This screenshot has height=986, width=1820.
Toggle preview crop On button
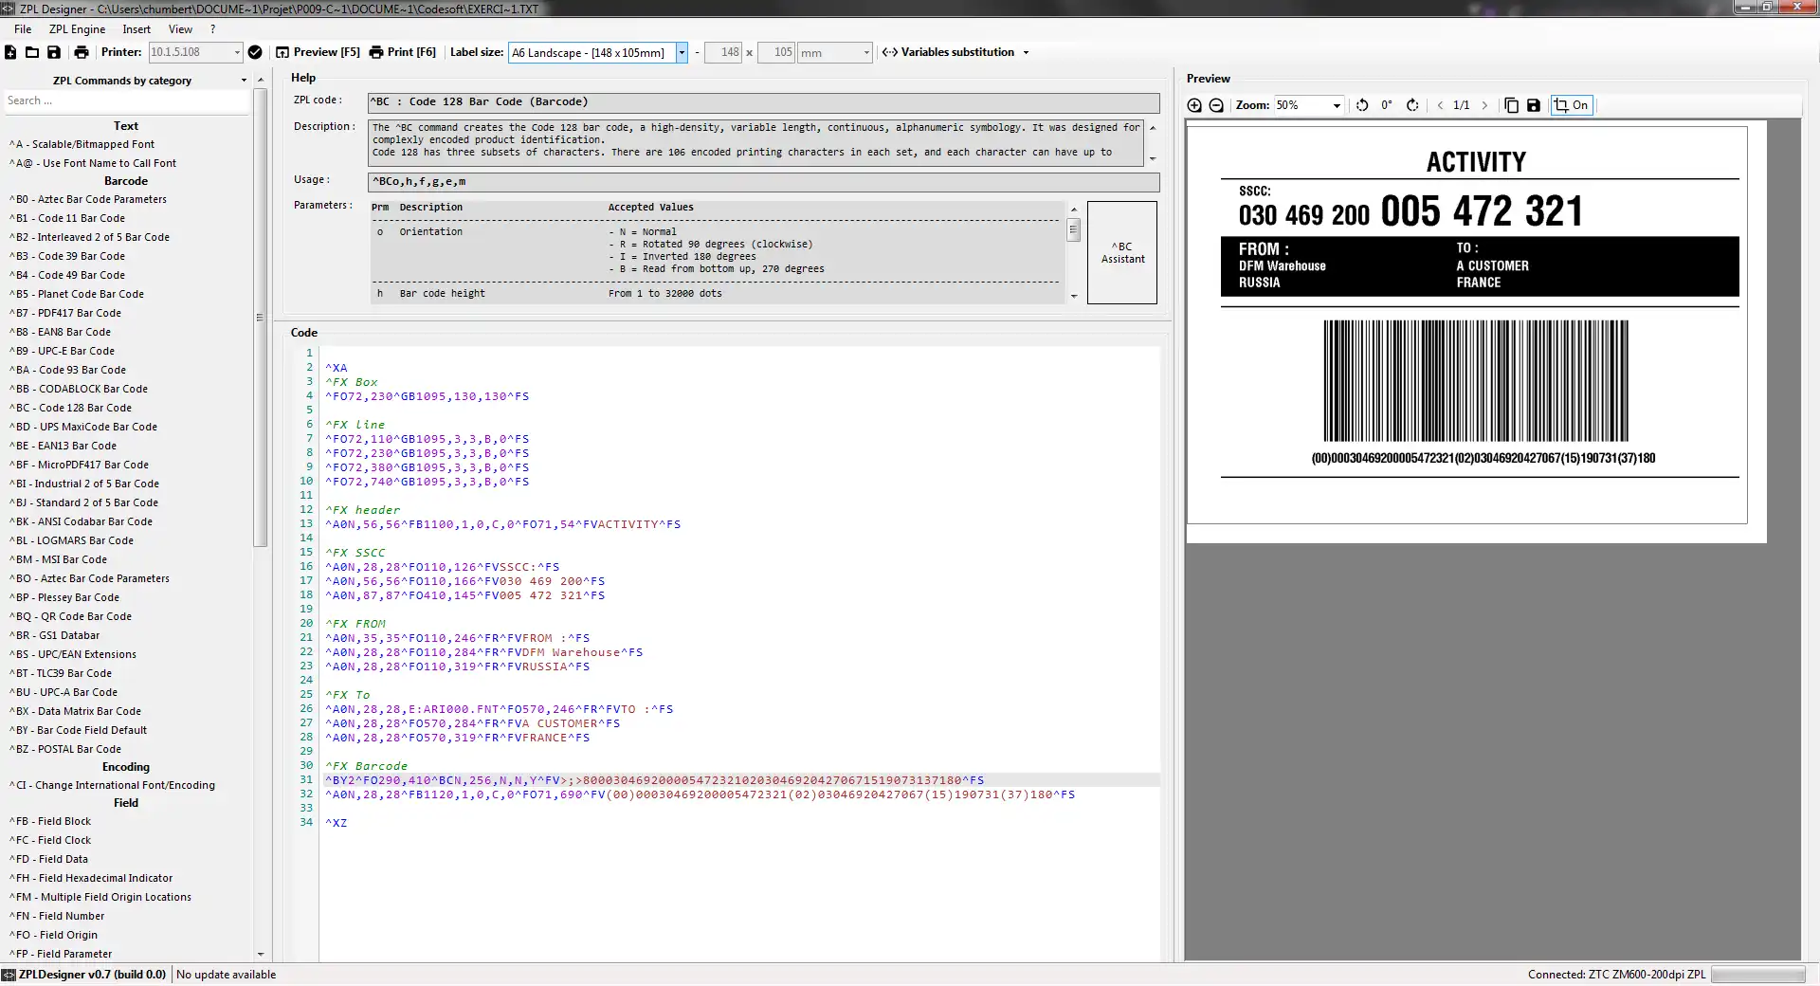pyautogui.click(x=1571, y=105)
